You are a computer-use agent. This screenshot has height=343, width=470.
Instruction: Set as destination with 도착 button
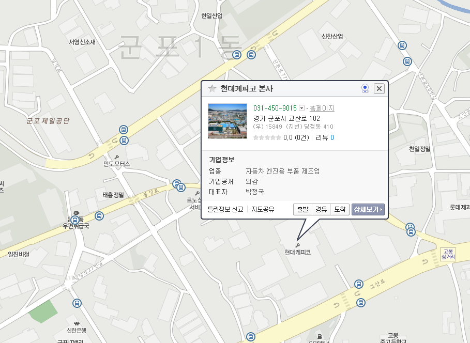(340, 209)
